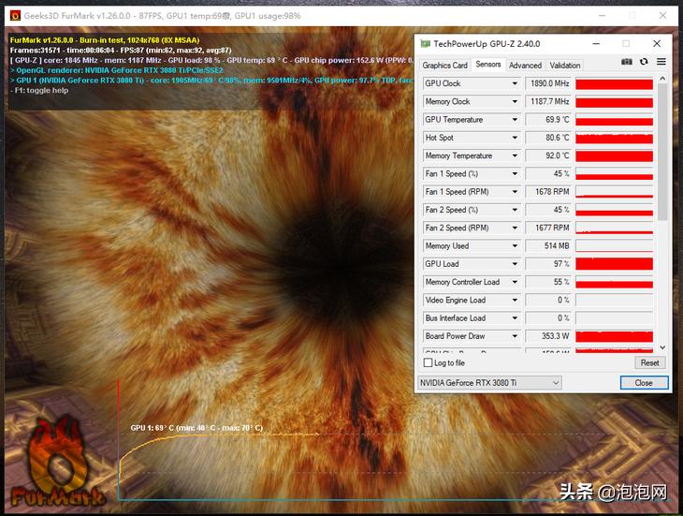Click the GPU Temperature 69.9 °C value
683x516 pixels.
click(x=548, y=120)
